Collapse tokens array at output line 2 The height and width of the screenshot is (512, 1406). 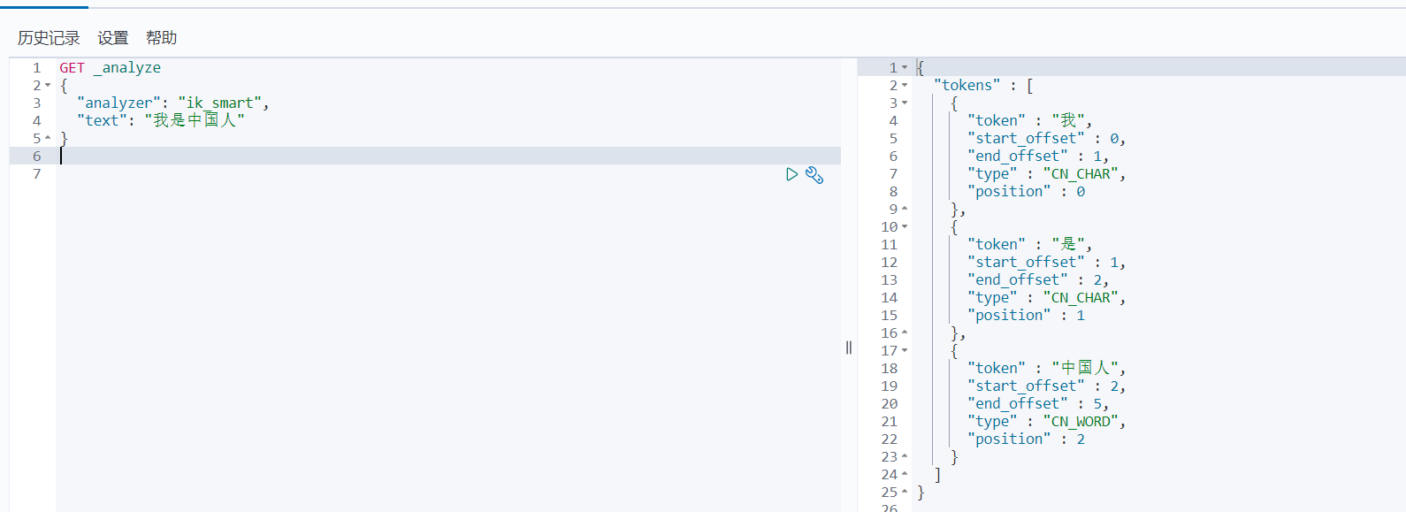(x=905, y=85)
